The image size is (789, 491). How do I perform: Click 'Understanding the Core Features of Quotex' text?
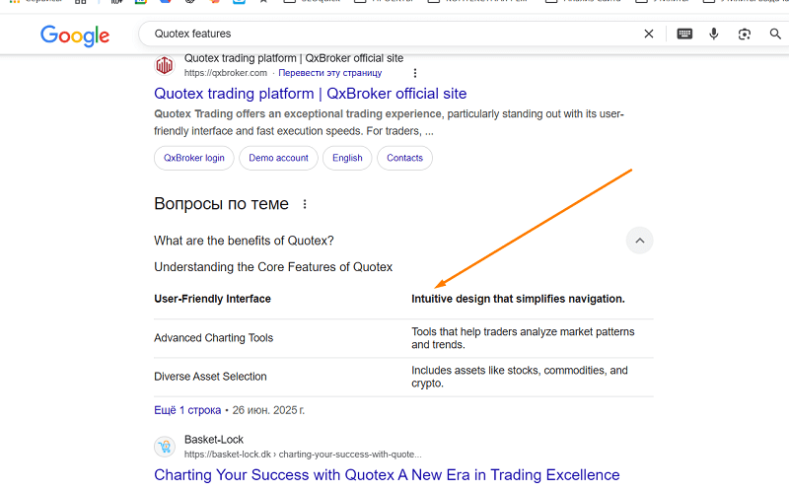pyautogui.click(x=273, y=266)
